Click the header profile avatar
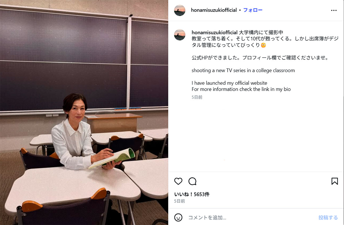The width and height of the screenshot is (344, 225). pos(180,10)
